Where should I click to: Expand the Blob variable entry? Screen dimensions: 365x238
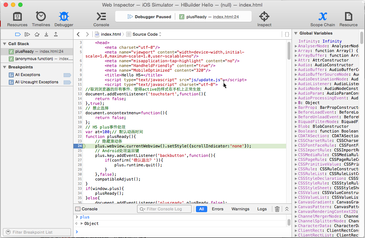[x=296, y=127]
